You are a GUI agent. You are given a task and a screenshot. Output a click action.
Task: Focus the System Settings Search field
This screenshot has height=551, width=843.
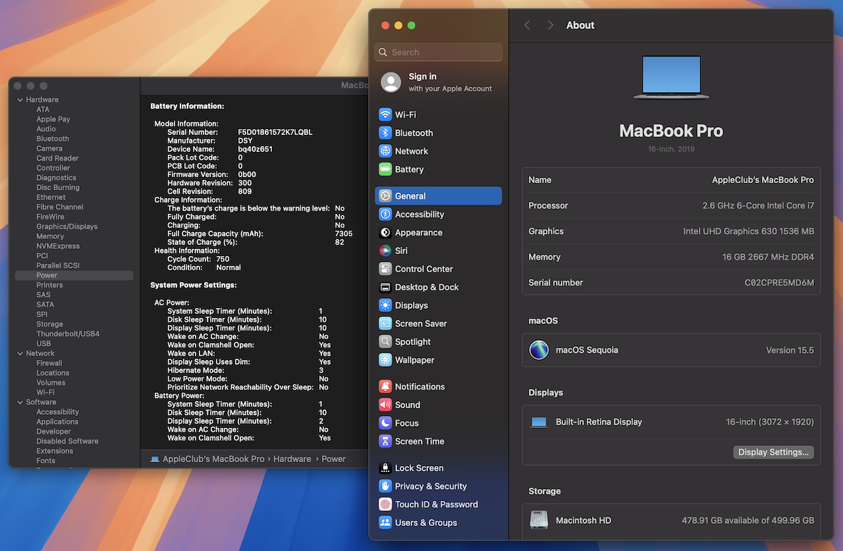point(439,52)
